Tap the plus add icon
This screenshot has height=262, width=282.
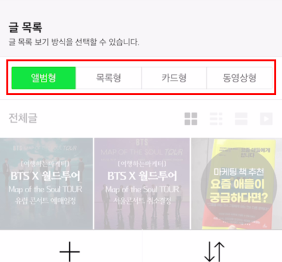click(70, 252)
